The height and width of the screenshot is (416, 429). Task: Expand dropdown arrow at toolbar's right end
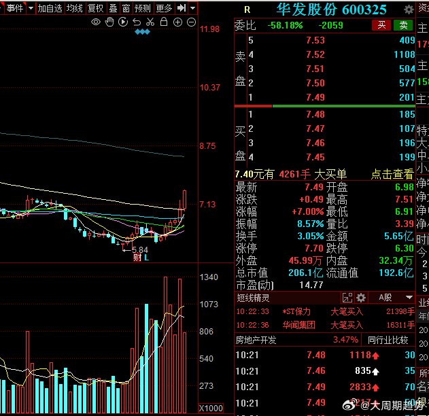193,8
